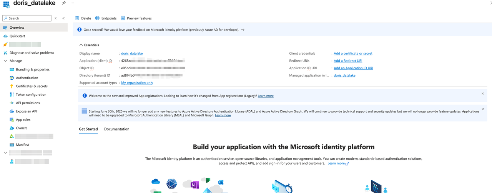Switch to the Documentation tab
Viewport: 492px width, 193px height.
coord(116,129)
